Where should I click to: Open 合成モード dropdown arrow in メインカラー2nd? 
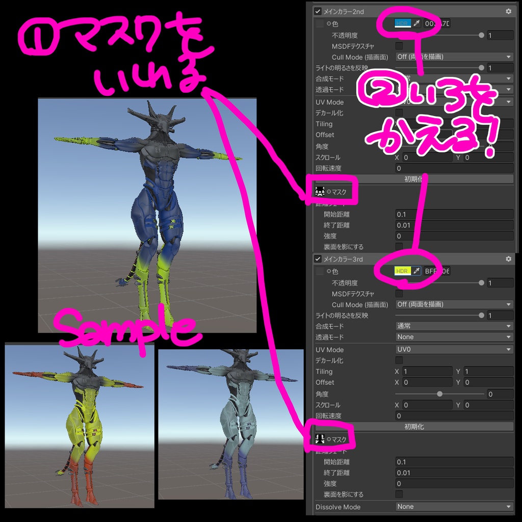tap(508, 79)
